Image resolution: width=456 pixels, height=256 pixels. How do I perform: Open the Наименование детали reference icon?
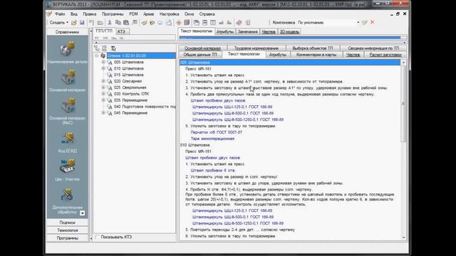(67, 49)
